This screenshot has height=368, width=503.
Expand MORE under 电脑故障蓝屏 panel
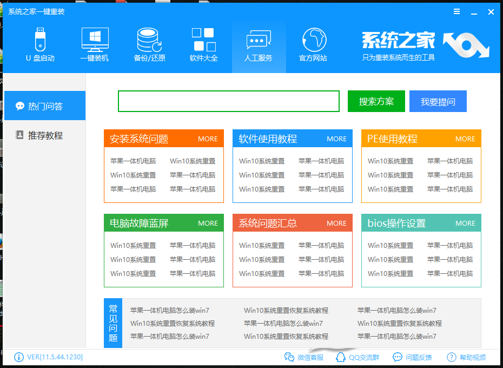208,222
